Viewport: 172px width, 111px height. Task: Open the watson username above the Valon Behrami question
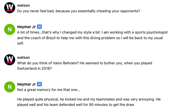tap(23, 57)
